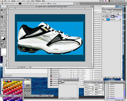Viewport: 127px width, 101px height.
Task: Select the Gradient tool
Action: (4, 23)
